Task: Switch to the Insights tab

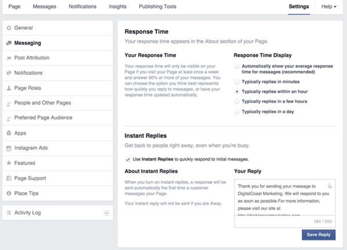Action: 118,7
